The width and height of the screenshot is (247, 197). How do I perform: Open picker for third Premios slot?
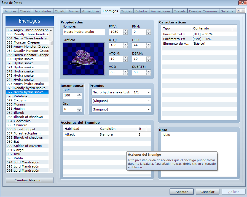coord(149,109)
